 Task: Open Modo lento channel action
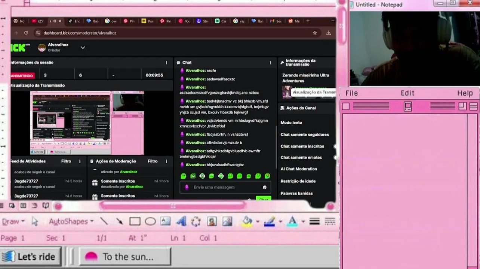[x=291, y=123]
